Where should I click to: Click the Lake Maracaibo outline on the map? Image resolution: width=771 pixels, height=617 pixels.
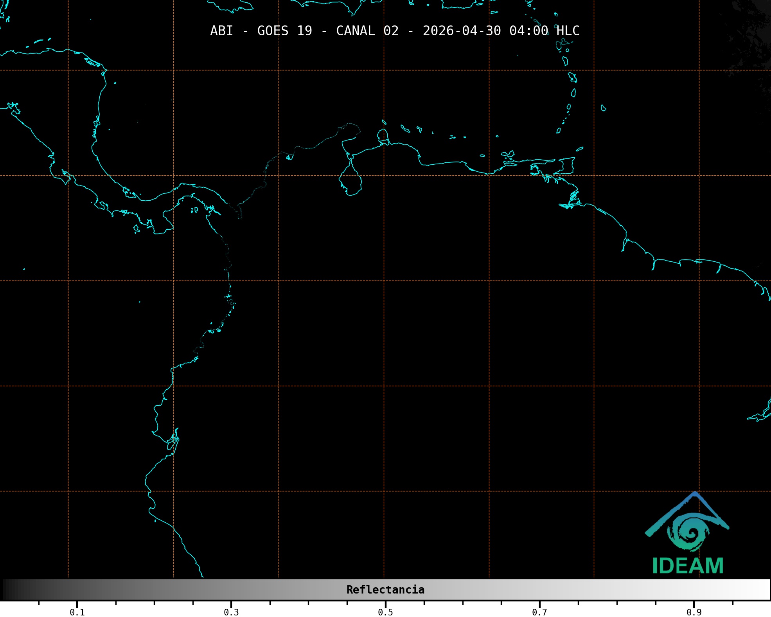(350, 179)
